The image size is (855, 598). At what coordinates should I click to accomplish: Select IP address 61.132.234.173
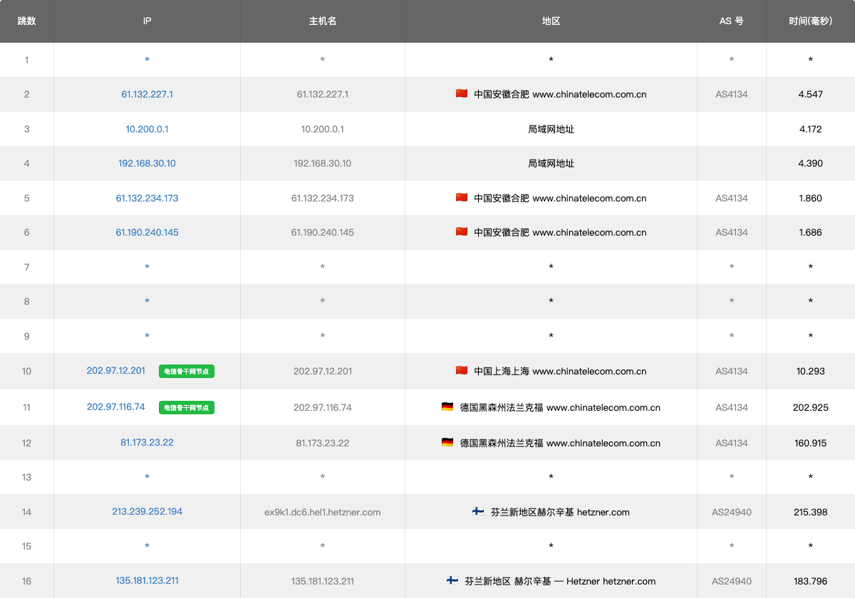147,198
